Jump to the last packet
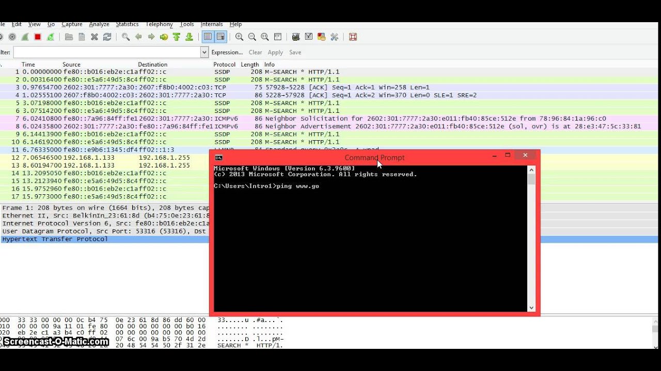661x371 pixels. pos(189,37)
